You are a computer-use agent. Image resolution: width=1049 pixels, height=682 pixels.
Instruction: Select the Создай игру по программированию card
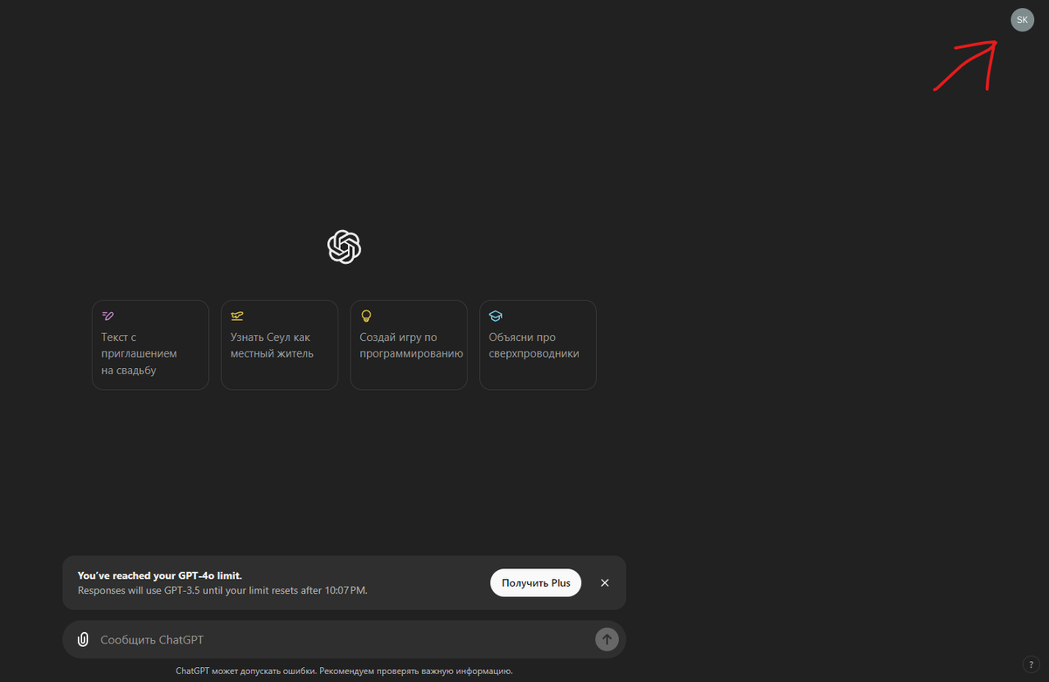(409, 344)
